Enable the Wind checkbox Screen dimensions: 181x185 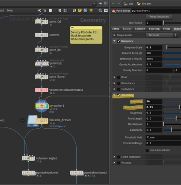coord(119,77)
